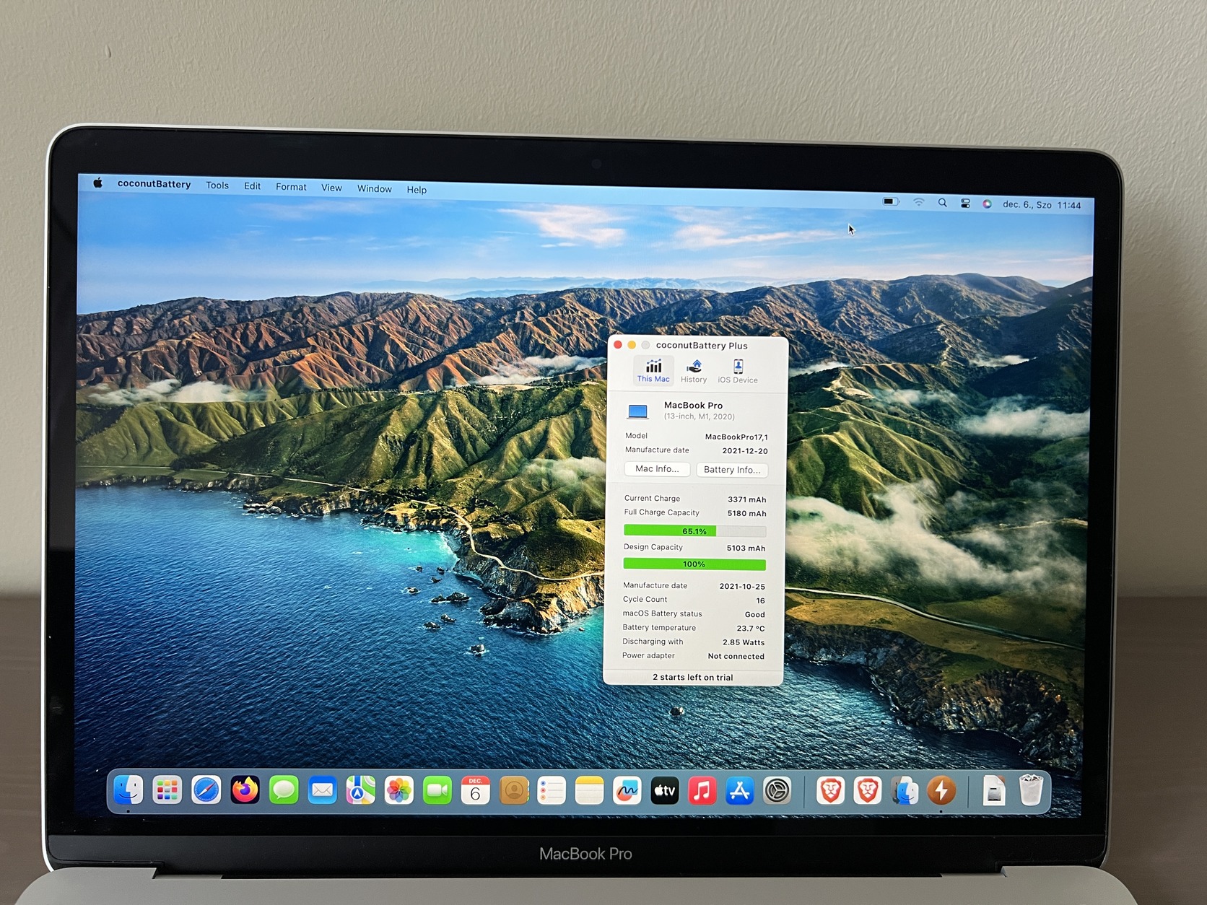Open the Calendar app in the Dock
1207x905 pixels.
(x=475, y=791)
